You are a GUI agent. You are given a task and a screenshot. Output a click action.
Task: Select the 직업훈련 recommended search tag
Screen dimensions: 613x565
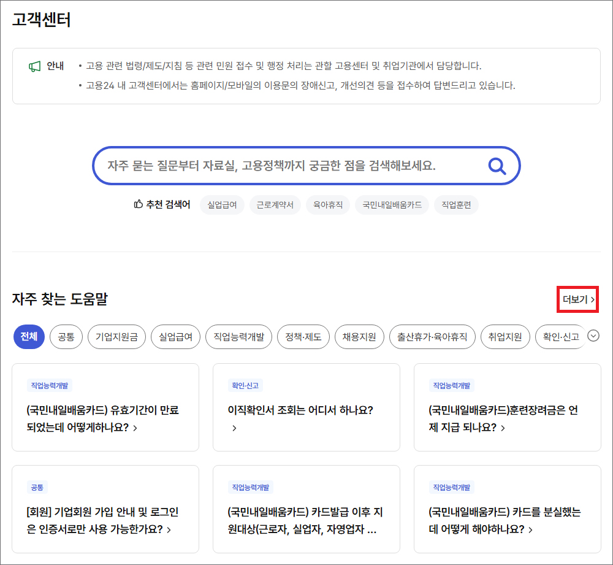(x=456, y=206)
